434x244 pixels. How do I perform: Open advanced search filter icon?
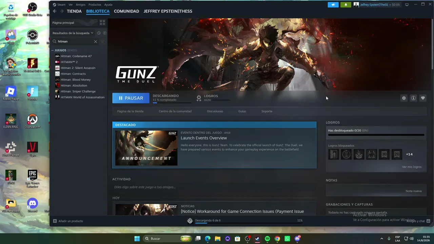[x=102, y=41]
